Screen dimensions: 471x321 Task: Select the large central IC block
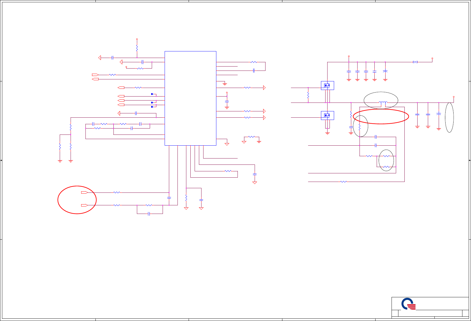pos(190,98)
